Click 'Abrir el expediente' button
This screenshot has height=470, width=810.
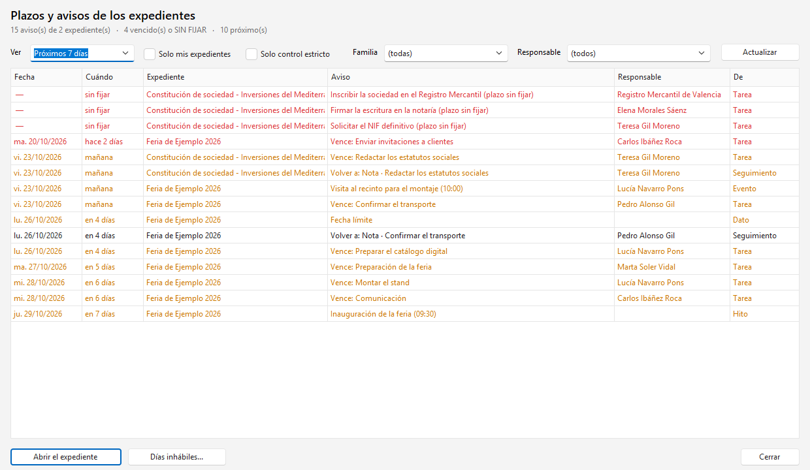click(66, 457)
